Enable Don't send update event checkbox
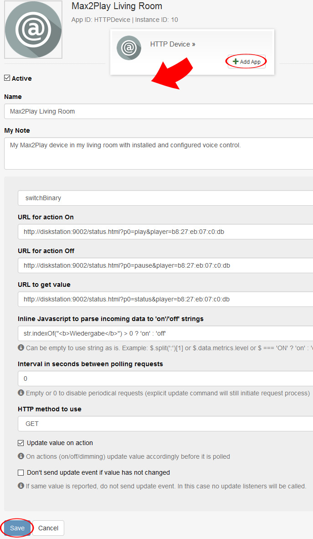This screenshot has width=313, height=539. tap(21, 472)
